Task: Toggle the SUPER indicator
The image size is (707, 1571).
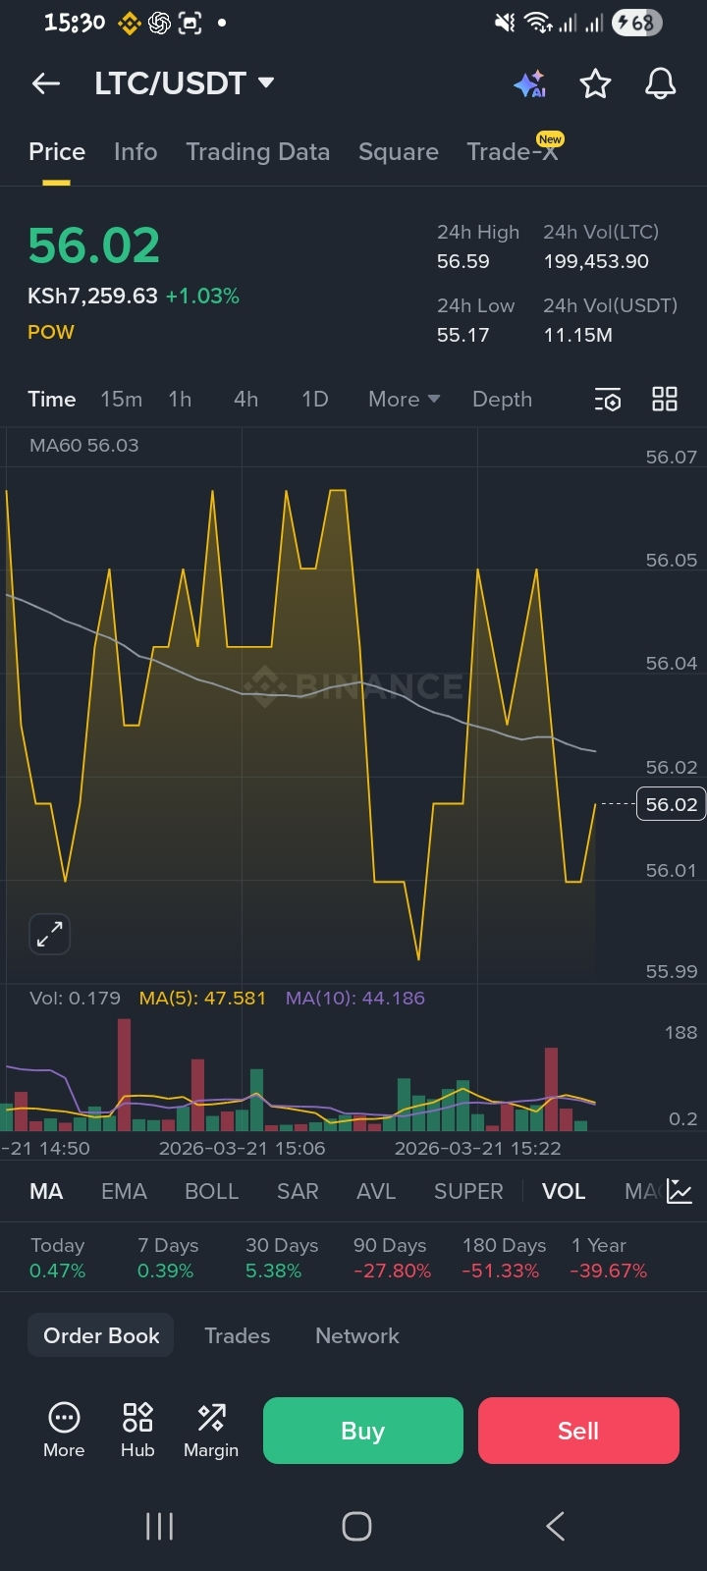Action: click(x=468, y=1191)
